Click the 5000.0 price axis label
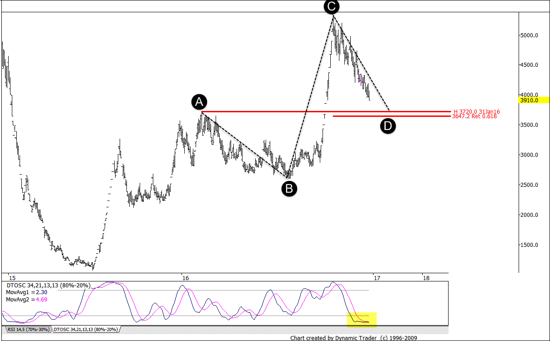 pyautogui.click(x=530, y=35)
